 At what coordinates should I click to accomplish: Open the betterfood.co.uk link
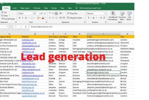pos(29,81)
